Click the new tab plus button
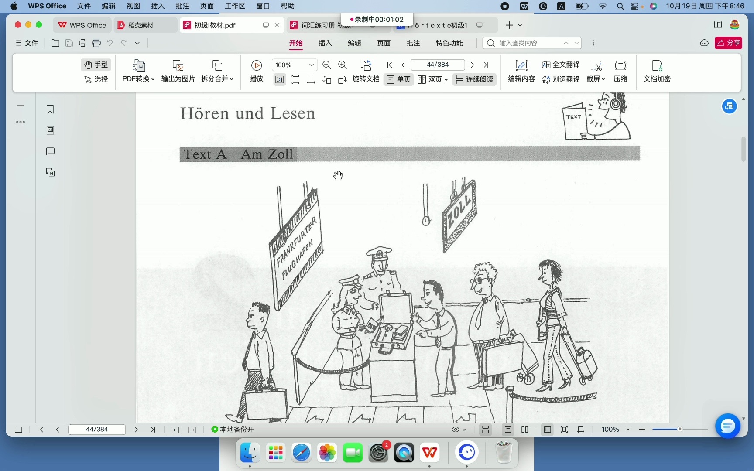754x471 pixels. click(x=509, y=25)
